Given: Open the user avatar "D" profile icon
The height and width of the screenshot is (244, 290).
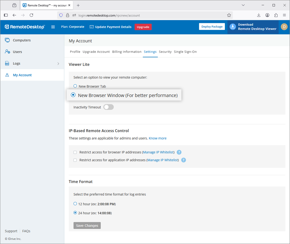Looking at the screenshot, I should click(x=284, y=27).
